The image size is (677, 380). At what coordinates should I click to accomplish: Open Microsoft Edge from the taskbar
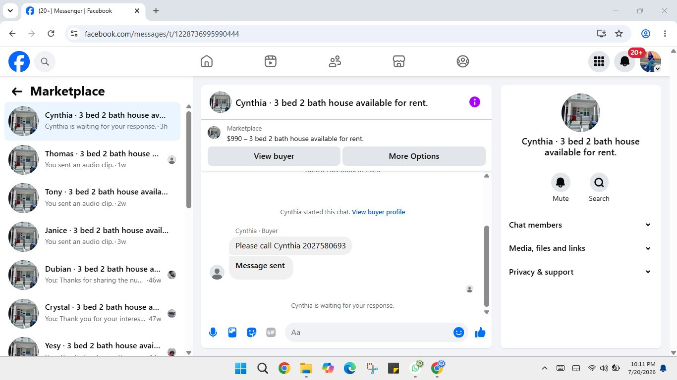[350, 368]
